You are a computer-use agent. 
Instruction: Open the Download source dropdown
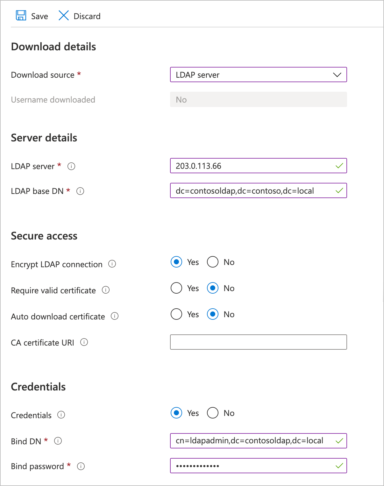click(337, 75)
